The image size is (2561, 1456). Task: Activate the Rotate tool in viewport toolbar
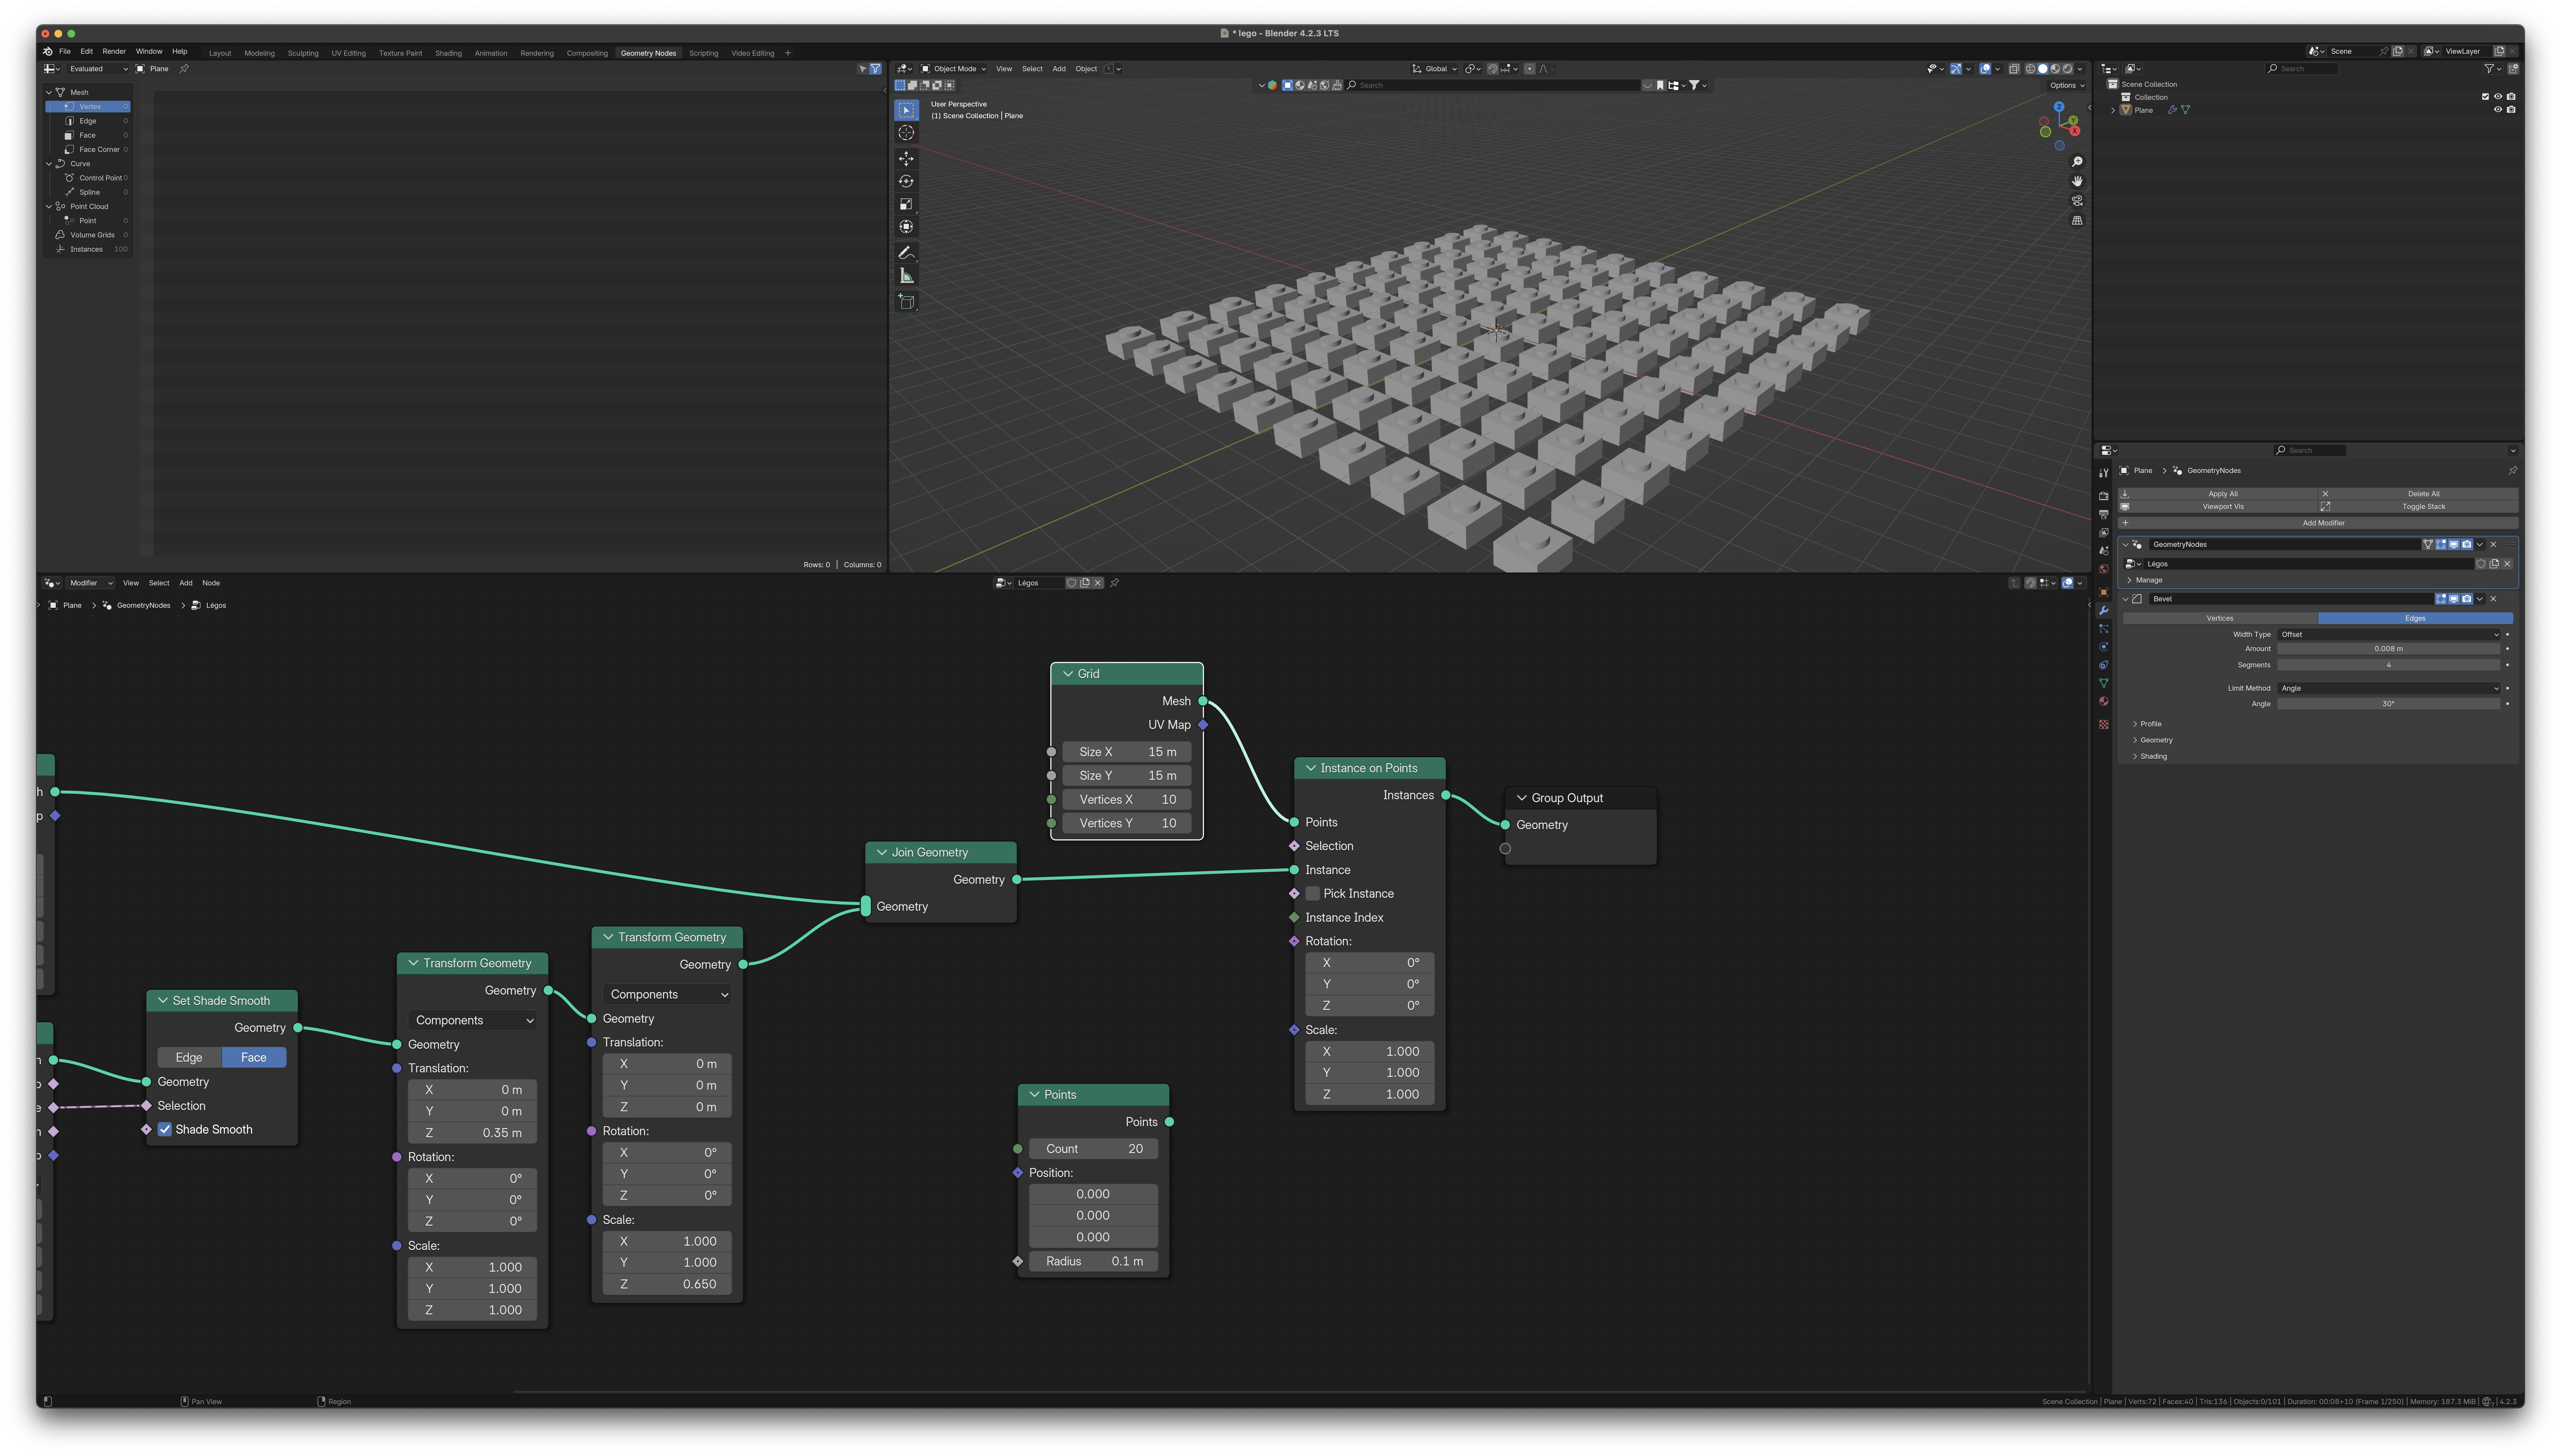pos(906,181)
